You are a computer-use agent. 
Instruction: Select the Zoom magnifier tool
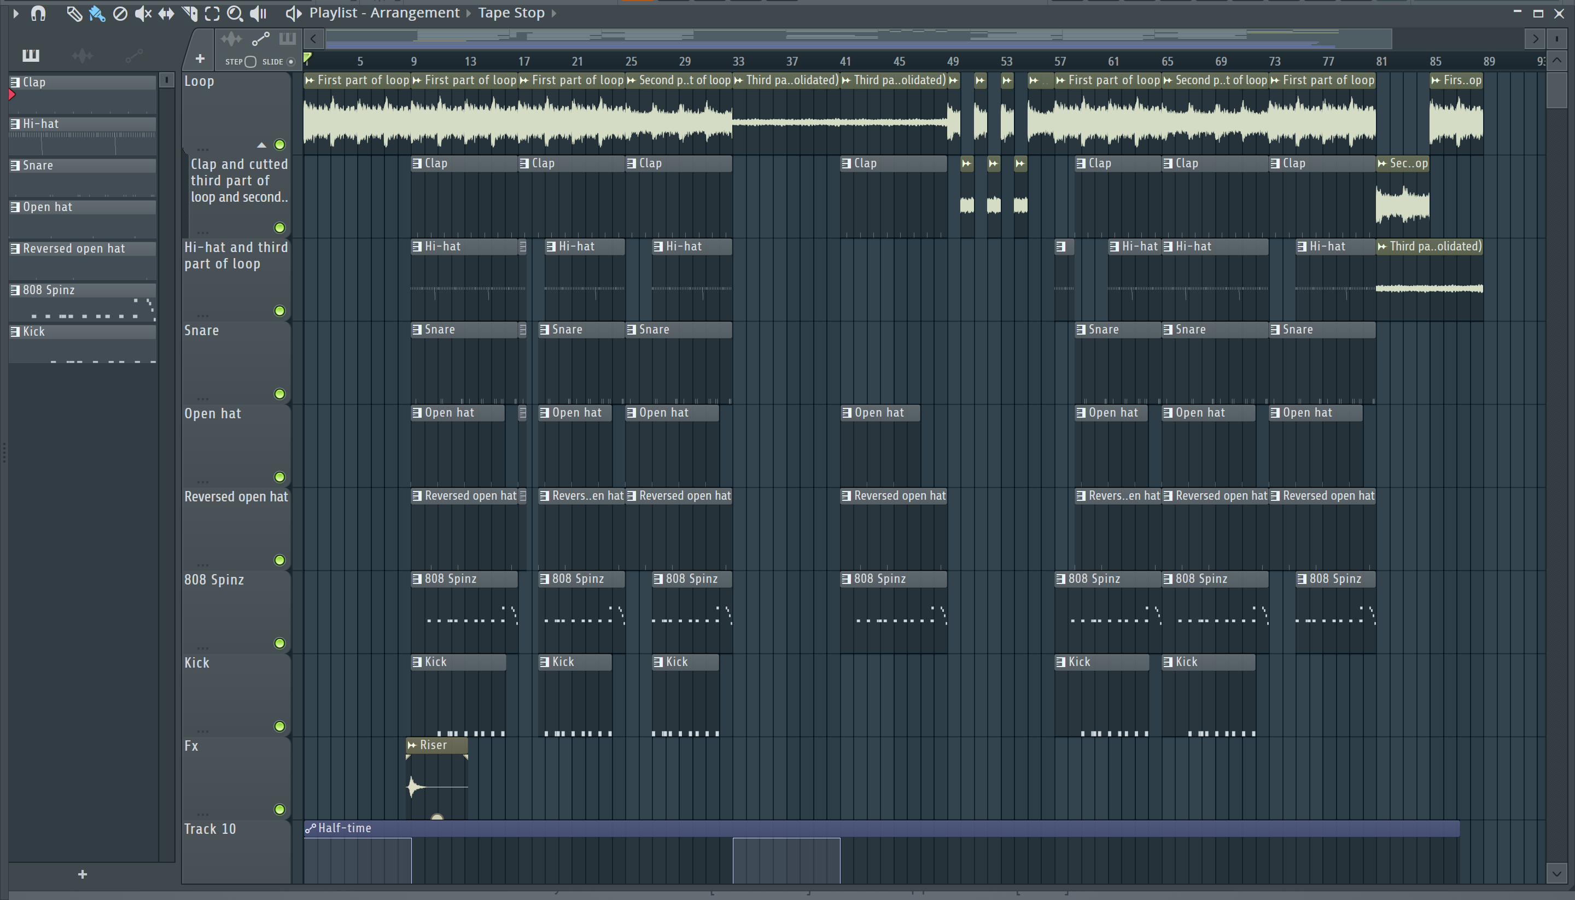click(235, 13)
